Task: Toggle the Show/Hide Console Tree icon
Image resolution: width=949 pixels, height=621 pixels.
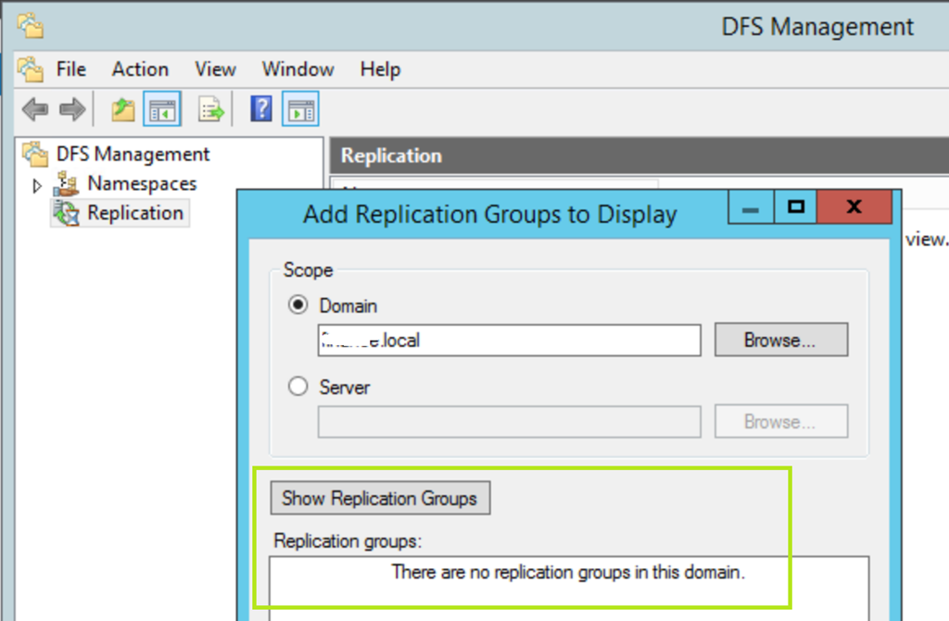Action: (x=162, y=110)
